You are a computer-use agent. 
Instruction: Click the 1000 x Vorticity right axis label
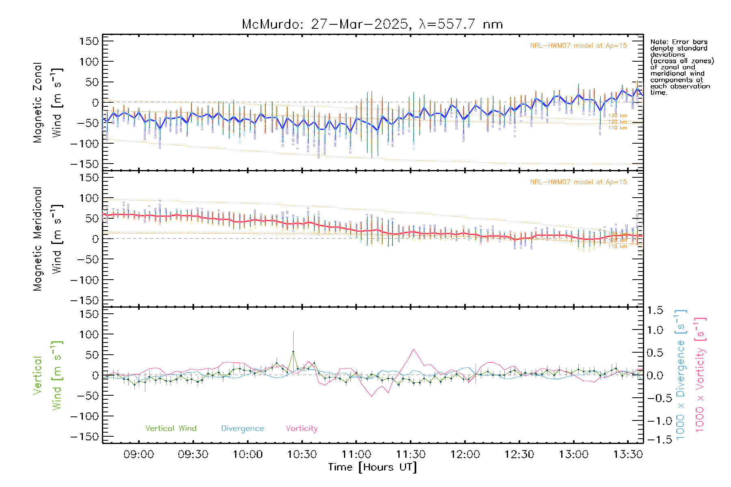700,375
